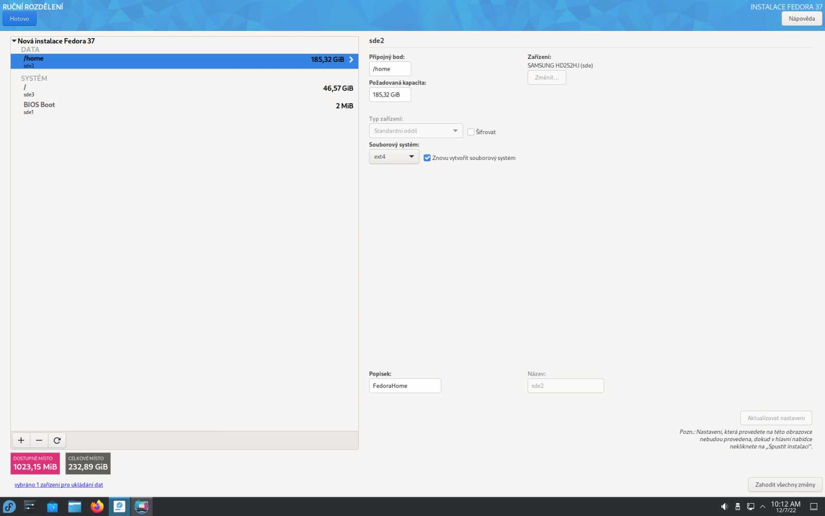The height and width of the screenshot is (516, 825).
Task: Open the Typ zařízení Standardní oddíl dropdown
Action: 416,131
